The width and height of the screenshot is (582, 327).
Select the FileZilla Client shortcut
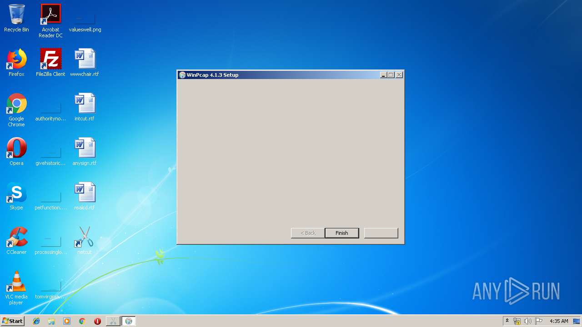tap(50, 63)
